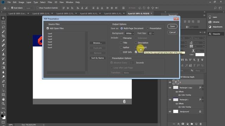Choose Presentation radio button
Viewport: 225px width, 126px height.
[x=148, y=28]
